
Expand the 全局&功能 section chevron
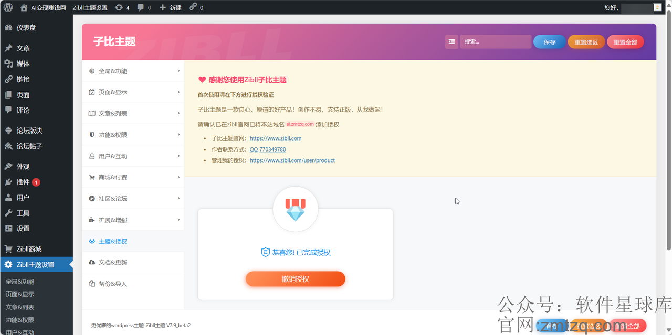[178, 71]
